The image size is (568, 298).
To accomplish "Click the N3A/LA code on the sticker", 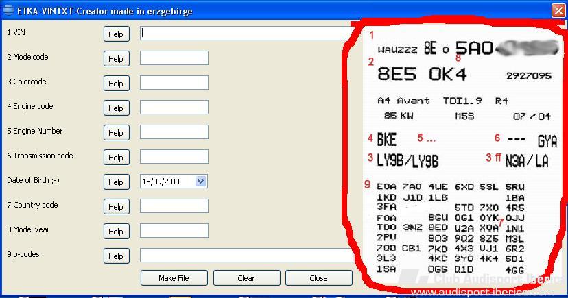I will (x=527, y=161).
